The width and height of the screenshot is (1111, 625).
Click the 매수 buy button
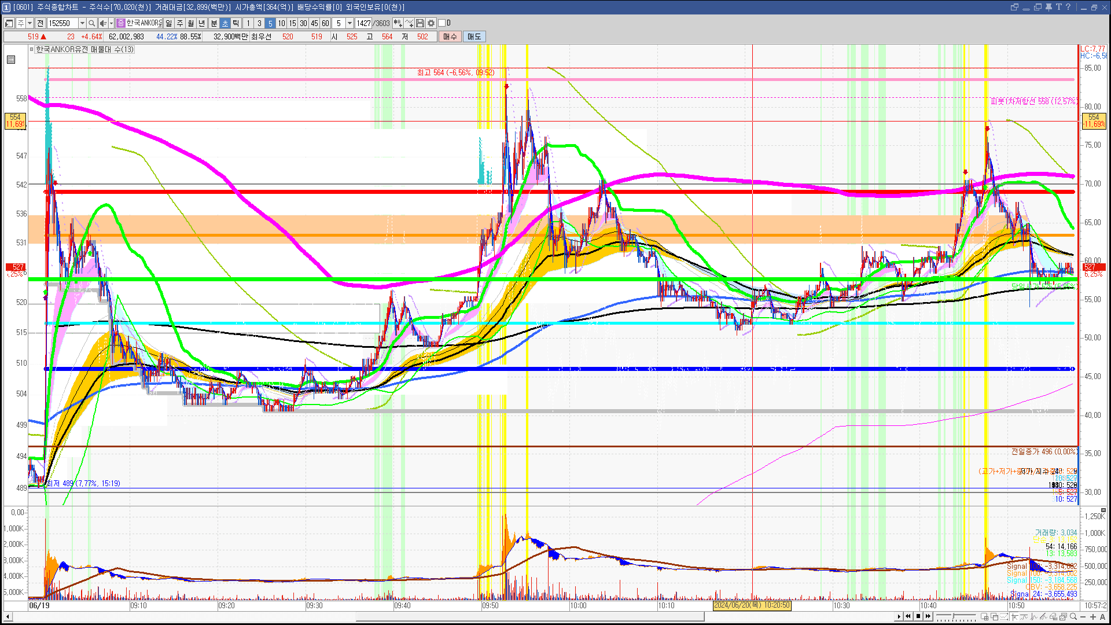click(450, 36)
